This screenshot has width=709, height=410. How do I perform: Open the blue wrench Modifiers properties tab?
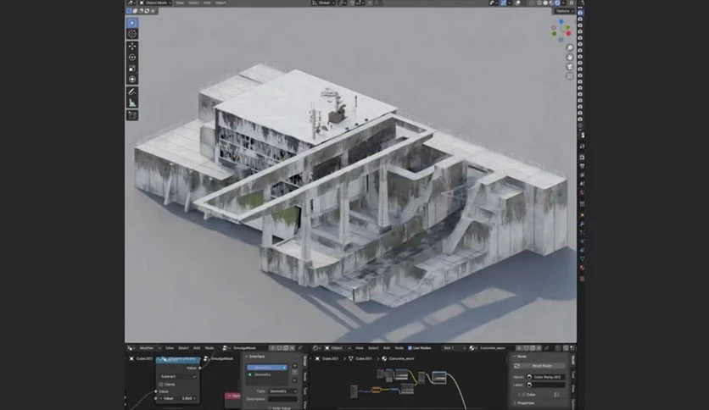[582, 224]
